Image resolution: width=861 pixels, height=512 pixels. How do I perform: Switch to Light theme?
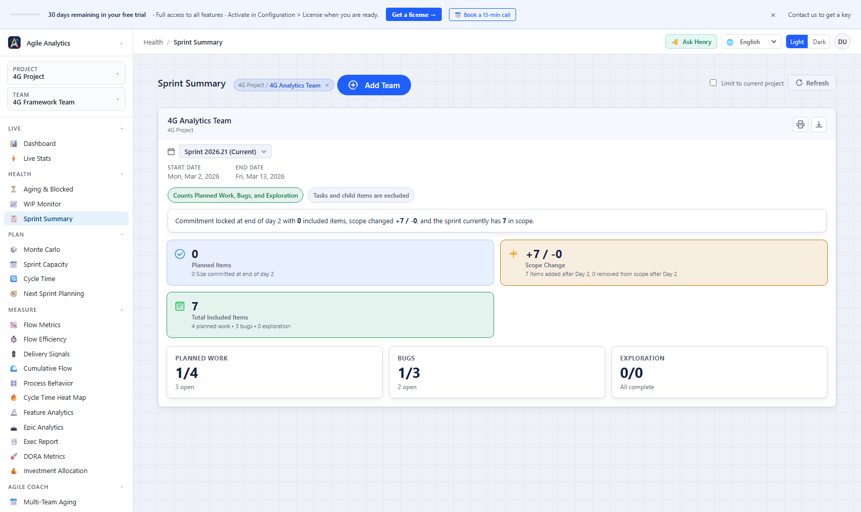point(797,42)
